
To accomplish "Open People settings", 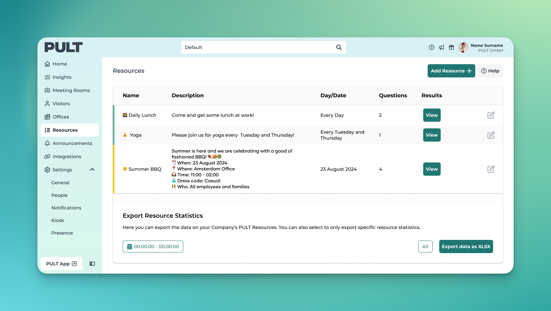I will point(60,195).
